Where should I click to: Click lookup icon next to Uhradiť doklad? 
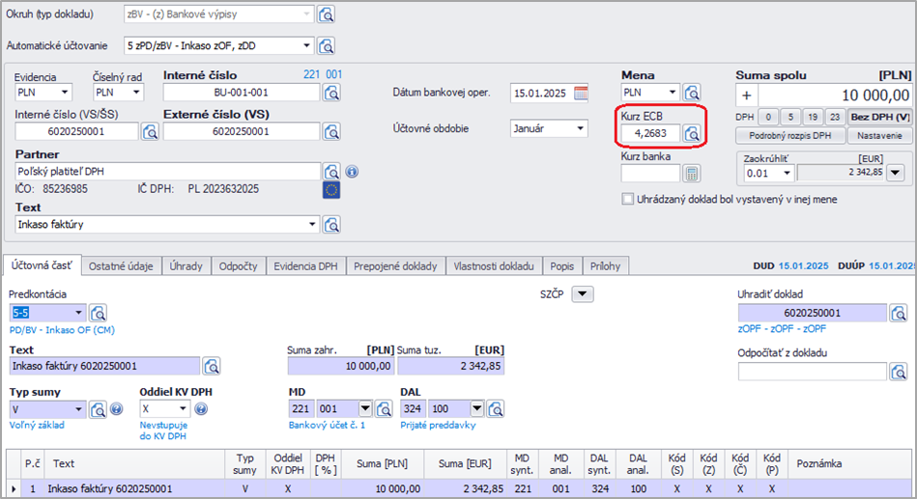pyautogui.click(x=899, y=313)
